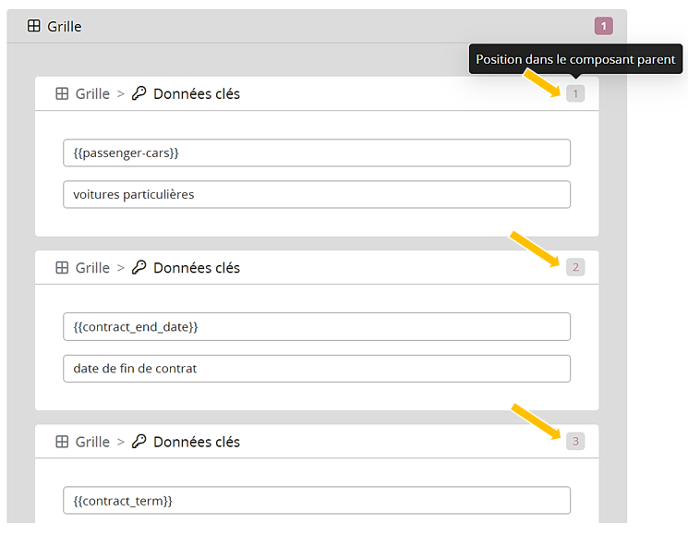Focus the {{contract_term}} input field
This screenshot has height=536, width=688.
pyautogui.click(x=316, y=500)
